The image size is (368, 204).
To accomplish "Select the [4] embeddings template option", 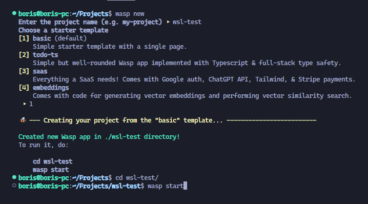I will point(44,88).
